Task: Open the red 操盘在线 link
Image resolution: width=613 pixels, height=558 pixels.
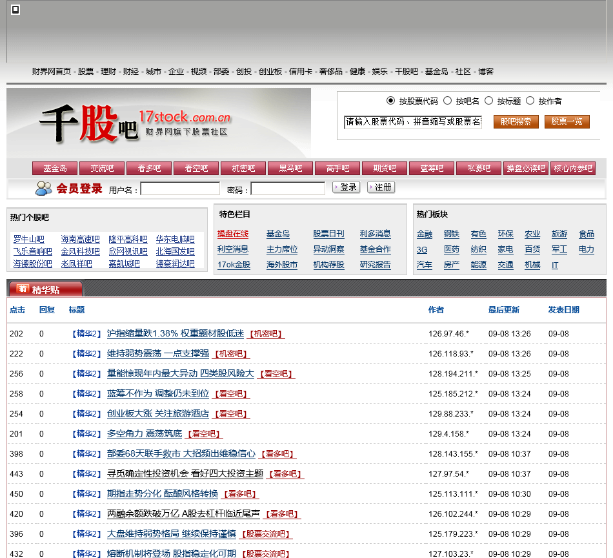Action: [233, 234]
